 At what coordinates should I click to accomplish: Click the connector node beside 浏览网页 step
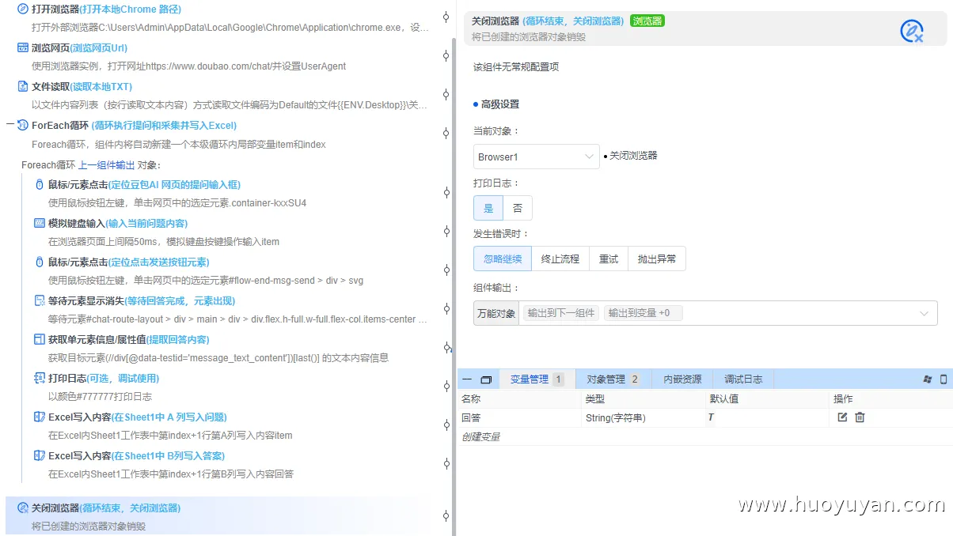[446, 55]
